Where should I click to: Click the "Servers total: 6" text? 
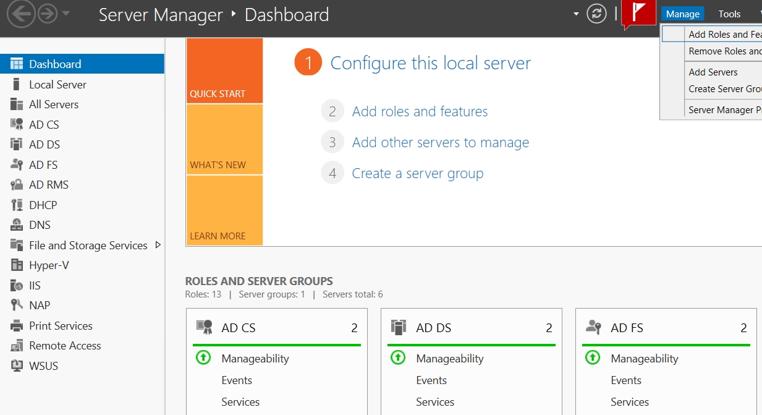(353, 294)
